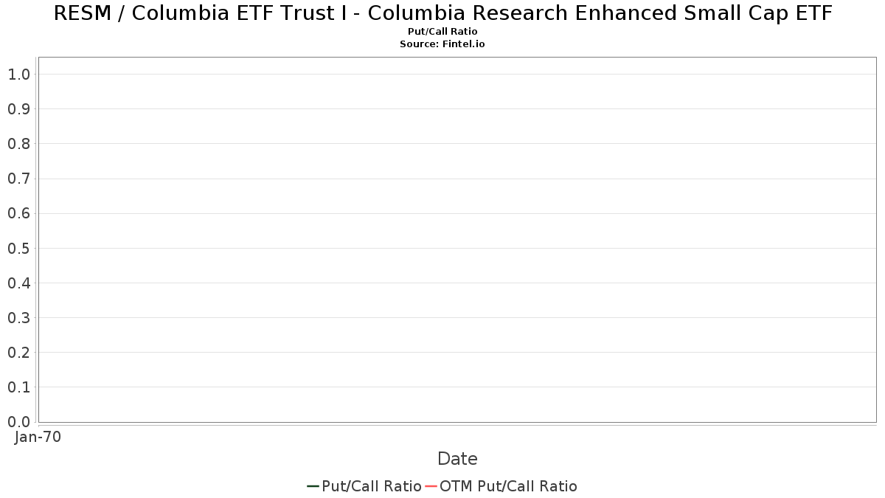This screenshot has width=885, height=498.
Task: Click the 0.1 y-axis label
Action: pyautogui.click(x=19, y=387)
